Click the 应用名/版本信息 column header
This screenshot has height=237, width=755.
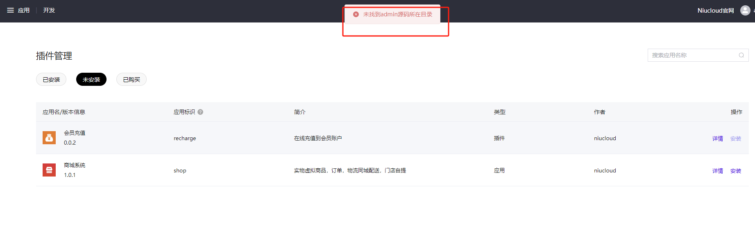pyautogui.click(x=64, y=112)
